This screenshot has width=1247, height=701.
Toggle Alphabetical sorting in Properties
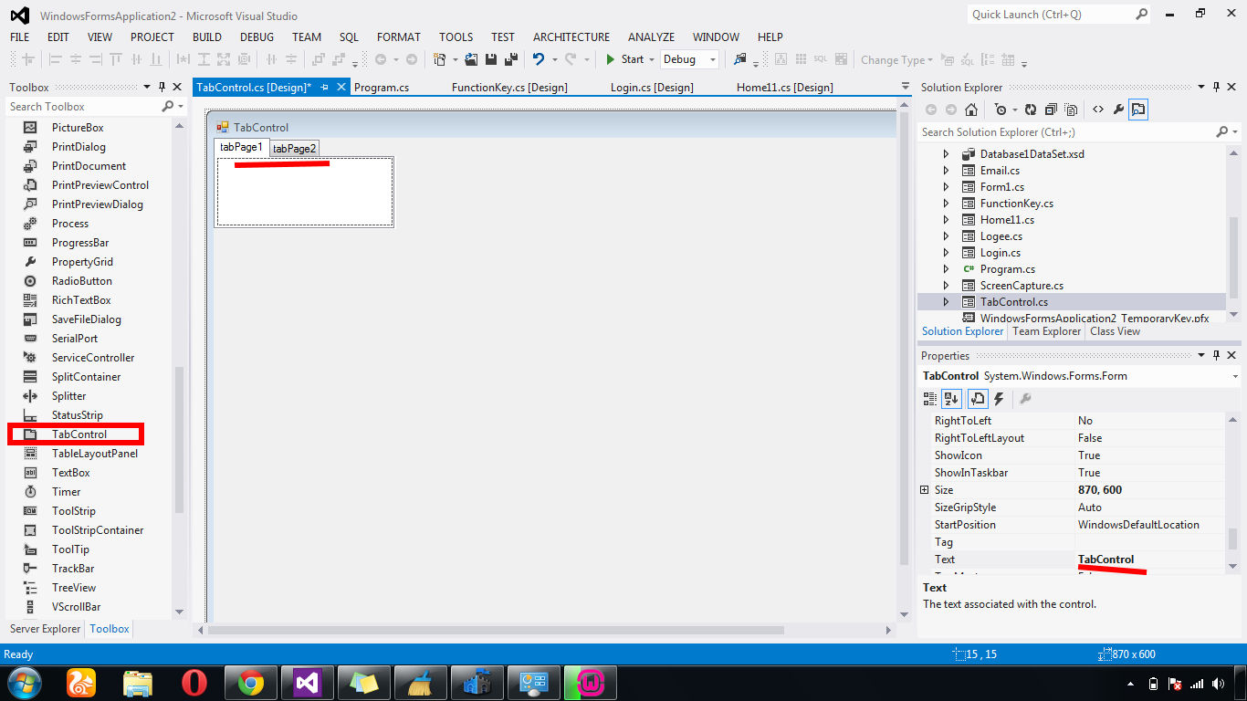point(952,399)
